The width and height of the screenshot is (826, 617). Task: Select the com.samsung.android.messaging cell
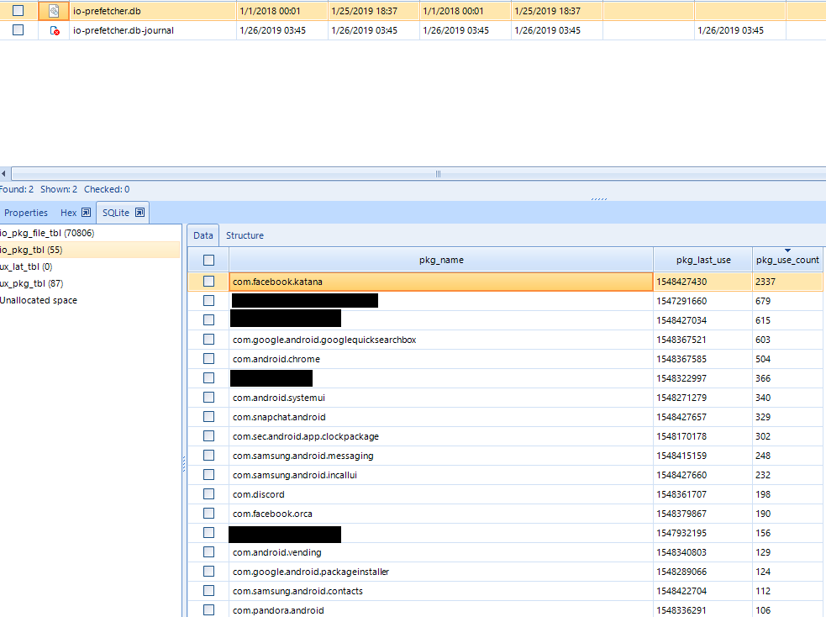[x=441, y=456]
